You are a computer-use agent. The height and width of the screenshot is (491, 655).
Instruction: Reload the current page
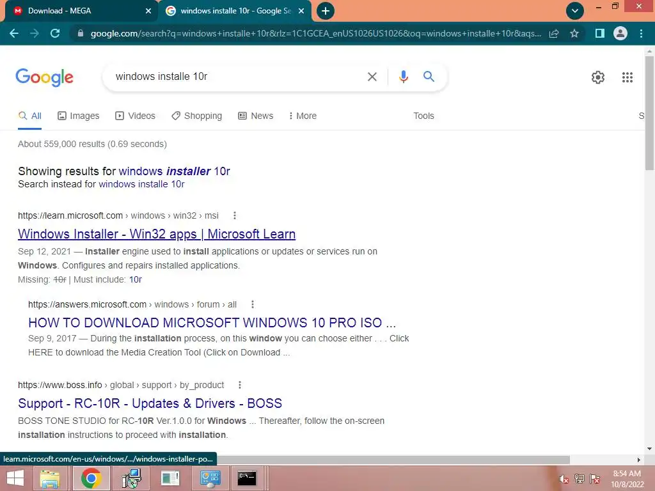55,33
